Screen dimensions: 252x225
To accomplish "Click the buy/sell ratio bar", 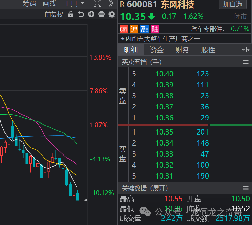I will coord(185,125).
